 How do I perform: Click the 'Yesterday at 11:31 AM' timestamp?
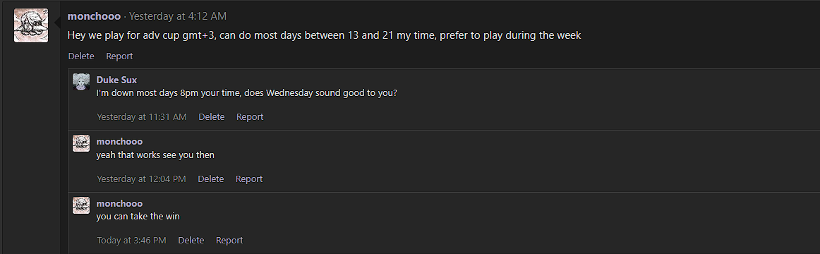point(142,117)
